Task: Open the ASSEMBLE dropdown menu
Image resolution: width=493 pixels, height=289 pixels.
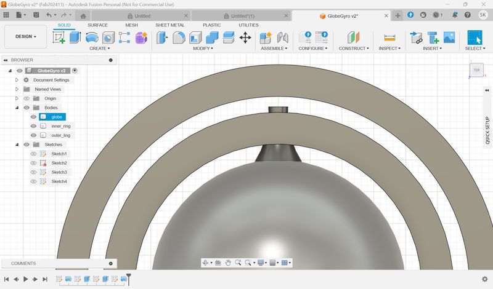Action: pos(274,49)
